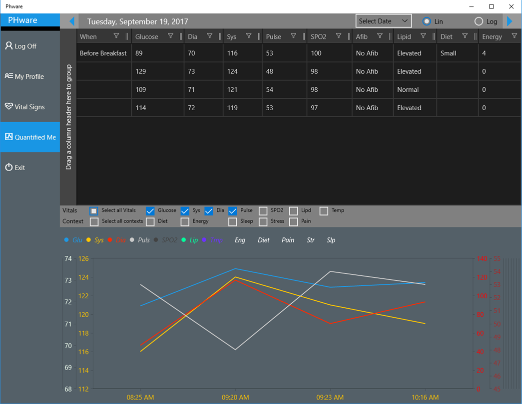Select the Log scale radio button

pyautogui.click(x=479, y=21)
